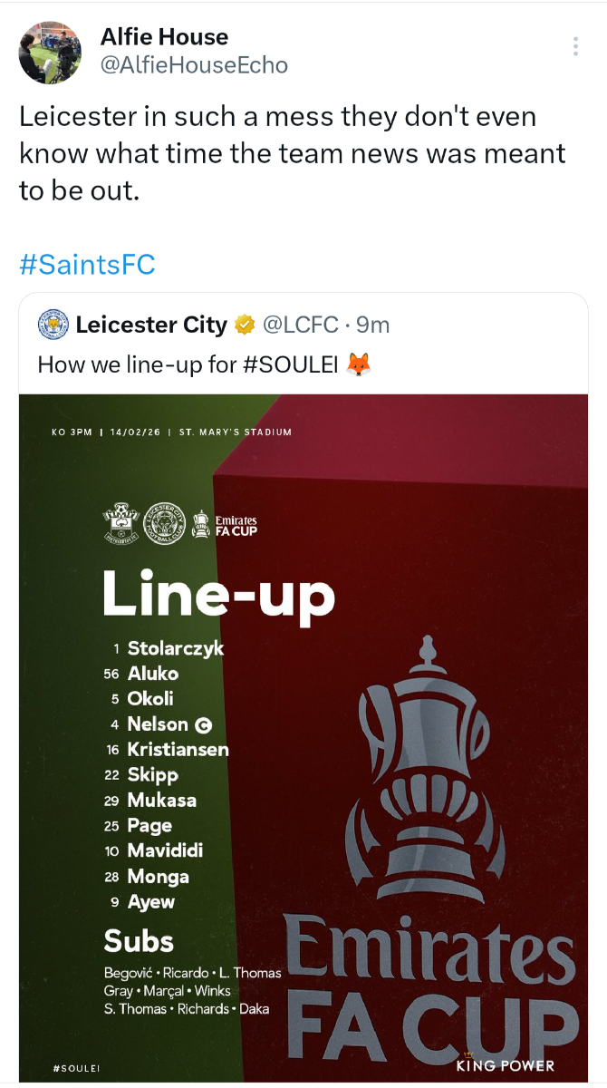Click the Alfie House display name
Screen dimensions: 607x1088
[164, 37]
